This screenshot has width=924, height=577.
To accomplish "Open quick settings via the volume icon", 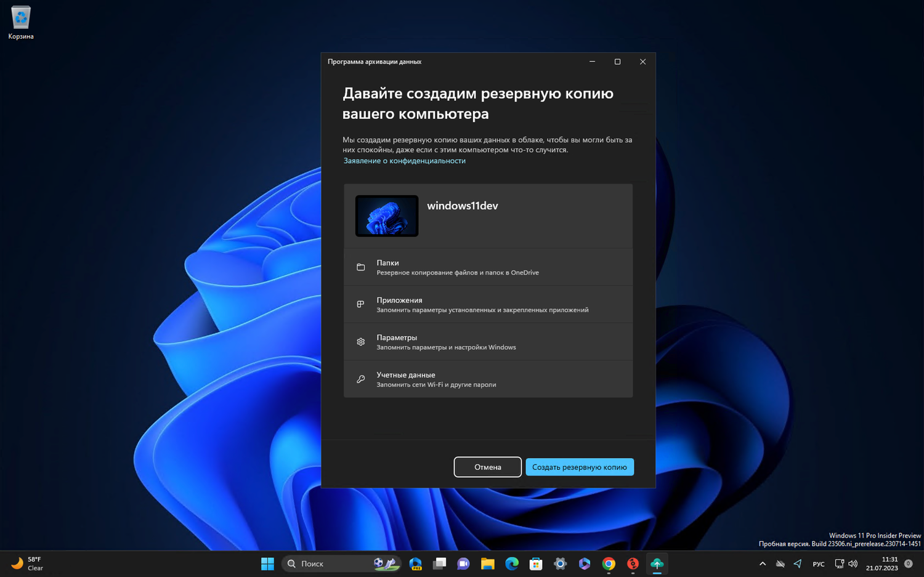I will click(853, 563).
